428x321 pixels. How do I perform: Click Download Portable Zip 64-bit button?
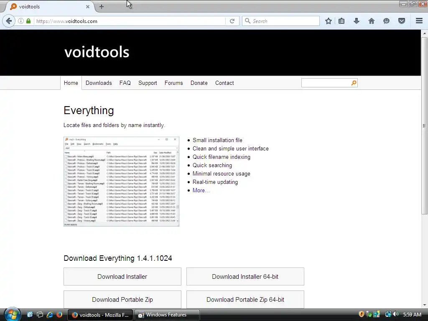(245, 299)
